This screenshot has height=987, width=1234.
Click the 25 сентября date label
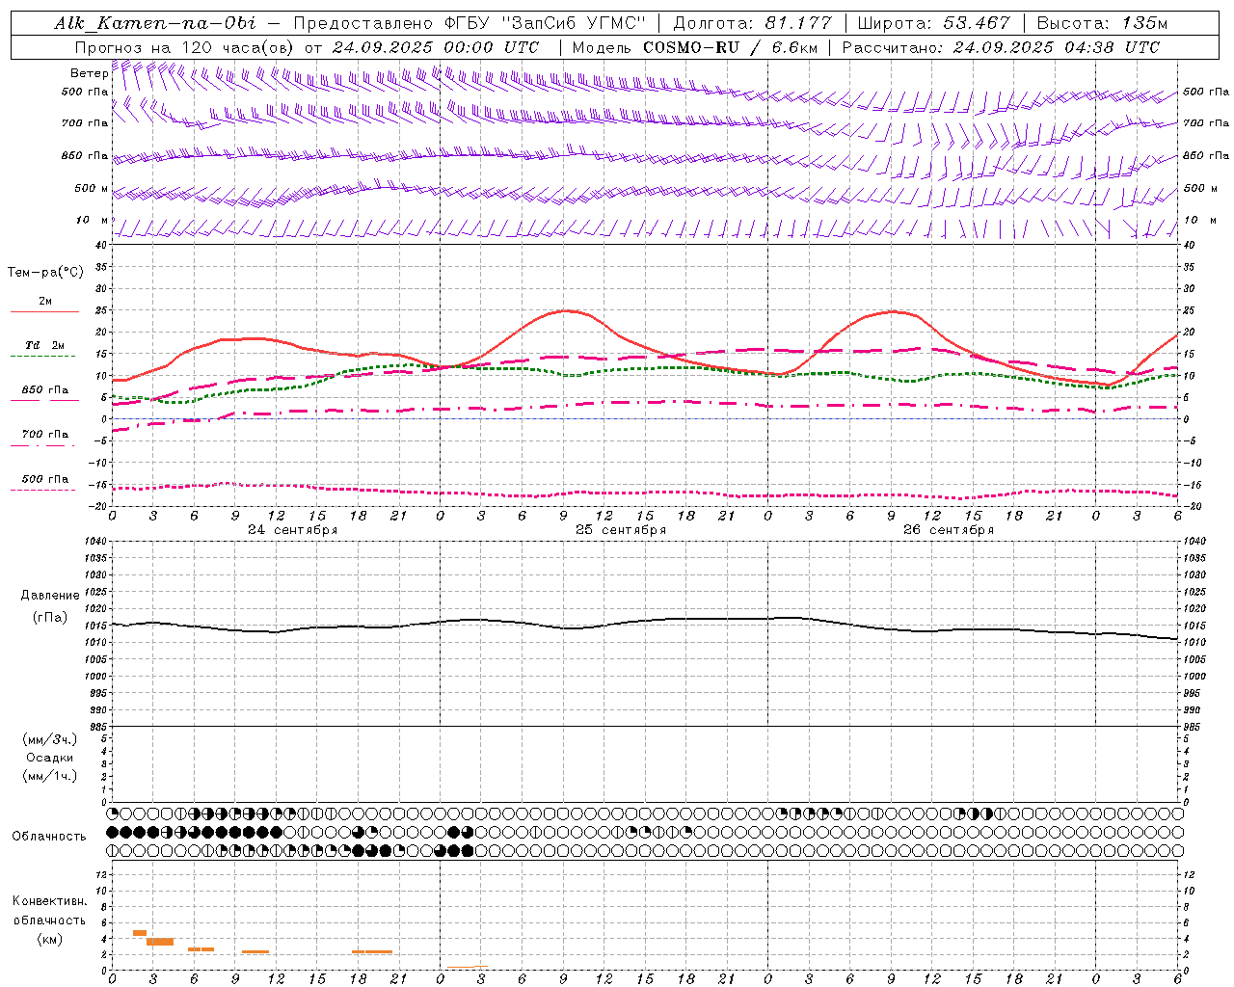pos(621,530)
